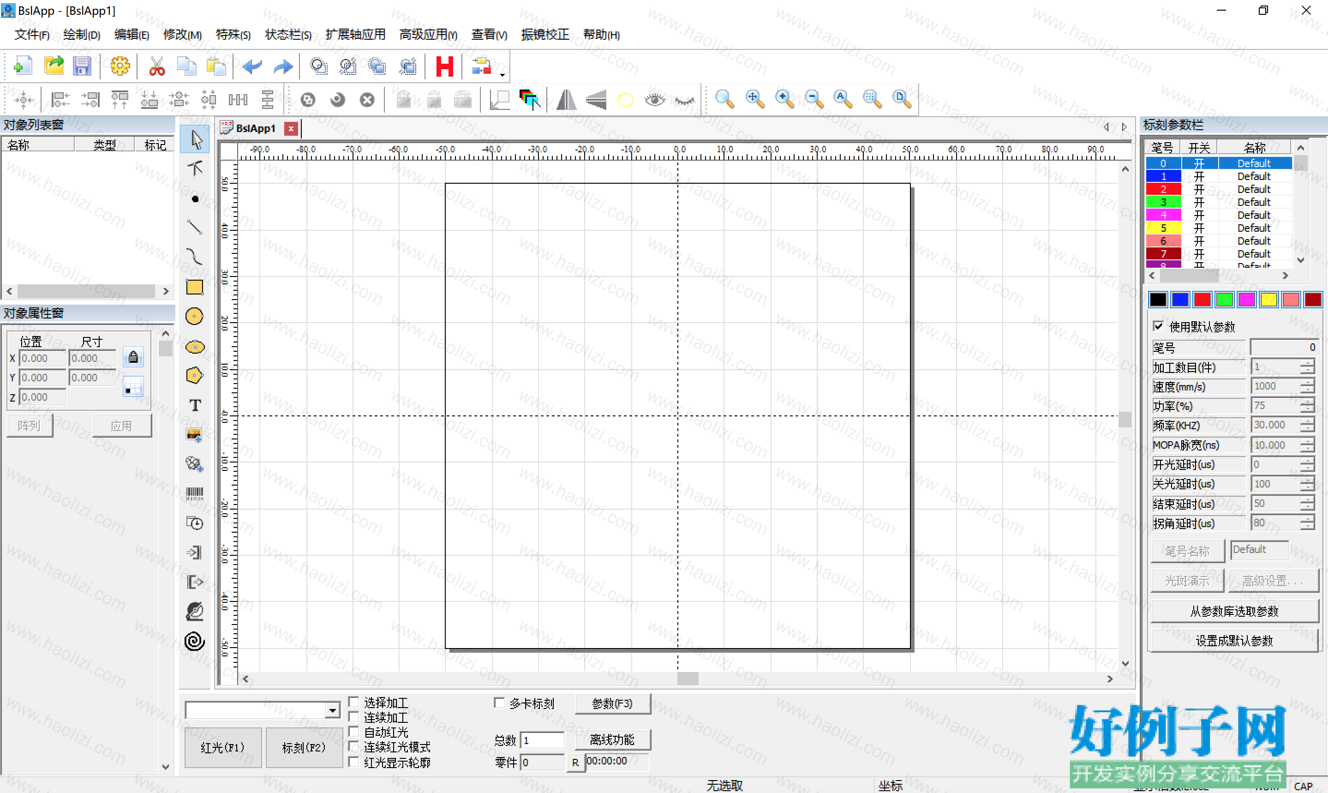The height and width of the screenshot is (793, 1328).
Task: Click the 标刻(F2) button
Action: pyautogui.click(x=304, y=748)
